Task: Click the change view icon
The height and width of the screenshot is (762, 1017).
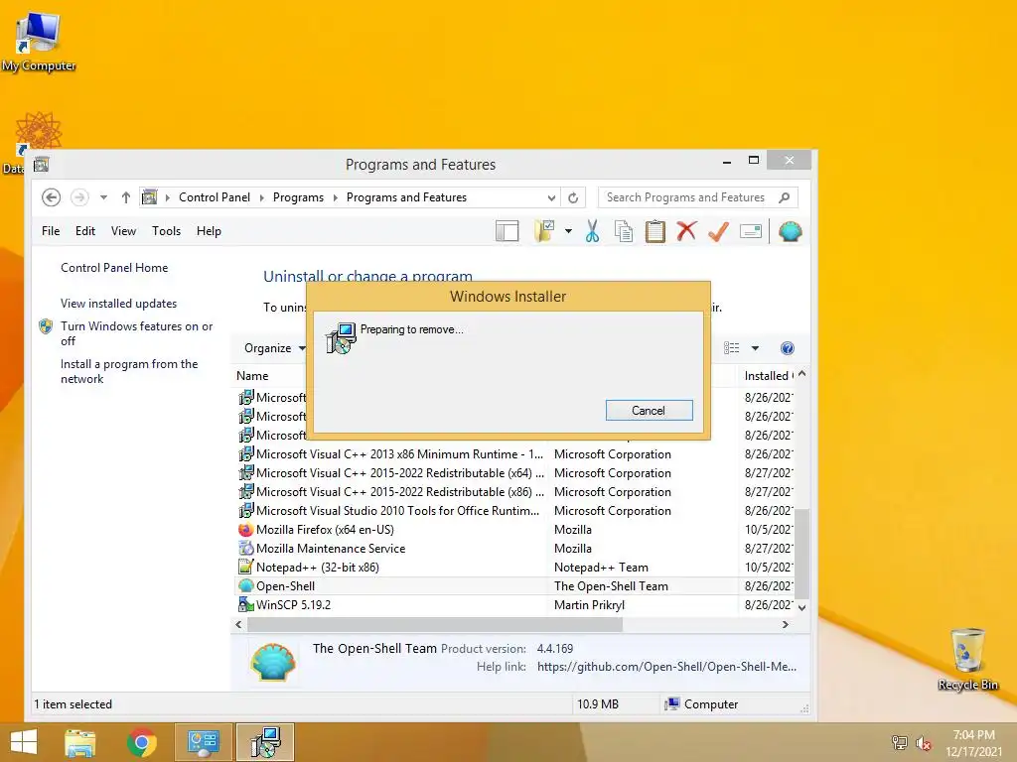Action: point(732,348)
